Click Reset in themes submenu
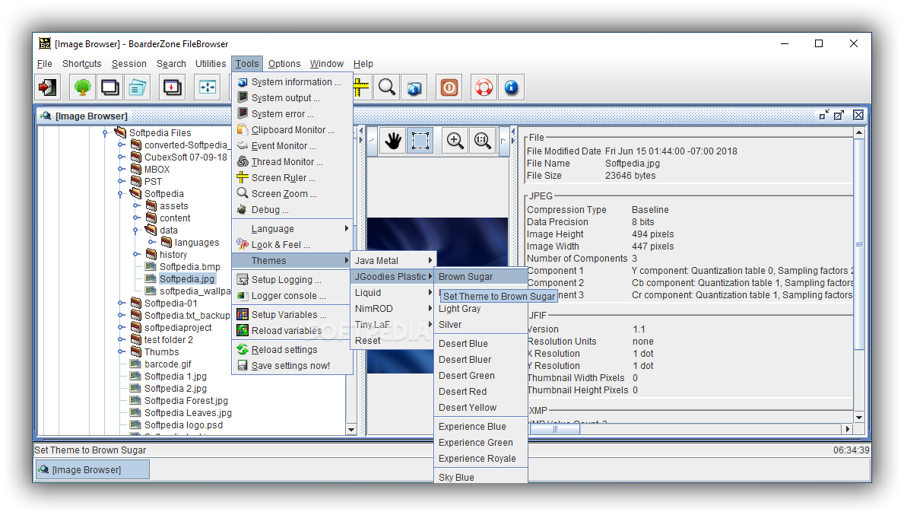Screen dimensions: 904x515 (x=393, y=341)
